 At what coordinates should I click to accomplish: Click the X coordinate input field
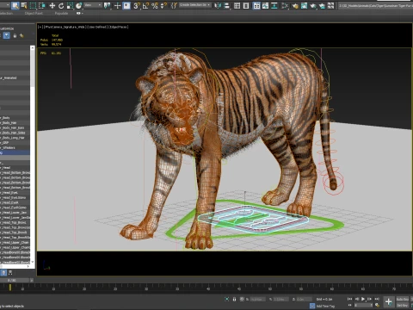click(x=257, y=299)
